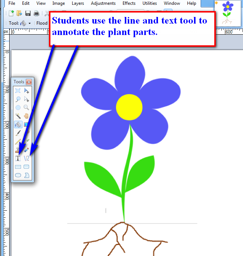Select the Text tool
The height and width of the screenshot is (256, 243).
coord(18,158)
